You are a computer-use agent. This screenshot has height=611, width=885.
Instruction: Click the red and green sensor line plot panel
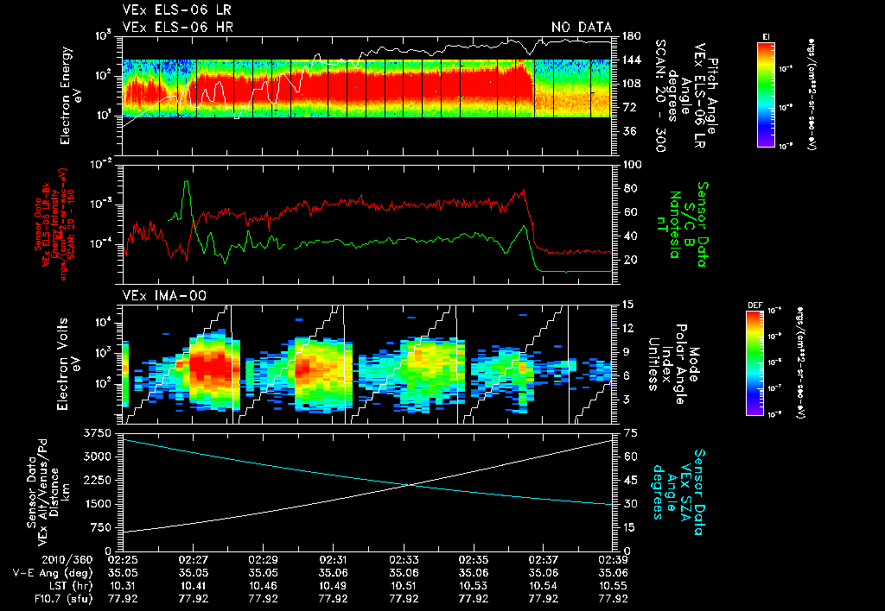367,224
